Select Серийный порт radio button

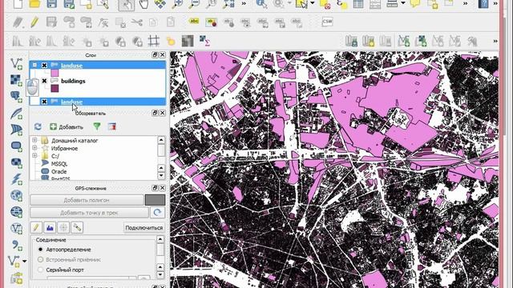[40, 270]
